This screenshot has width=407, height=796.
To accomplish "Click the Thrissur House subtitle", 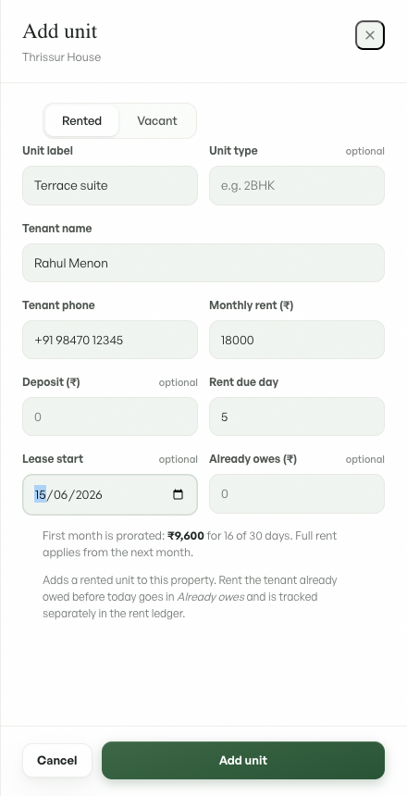I will pyautogui.click(x=61, y=56).
